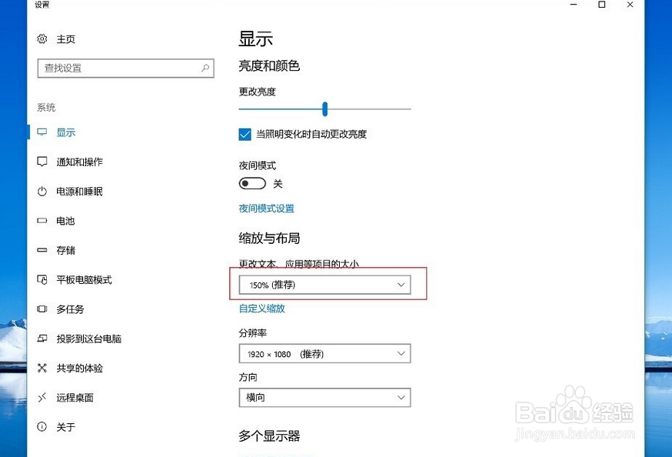This screenshot has height=457, width=672.
Task: Click the brightness slider handle
Action: click(325, 109)
